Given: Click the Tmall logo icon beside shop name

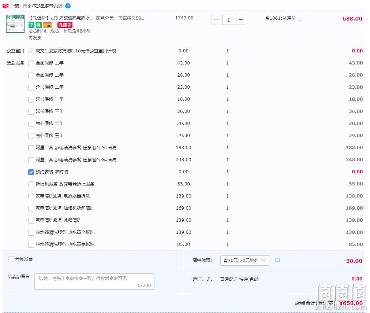Looking at the screenshot, I should coord(5,5).
